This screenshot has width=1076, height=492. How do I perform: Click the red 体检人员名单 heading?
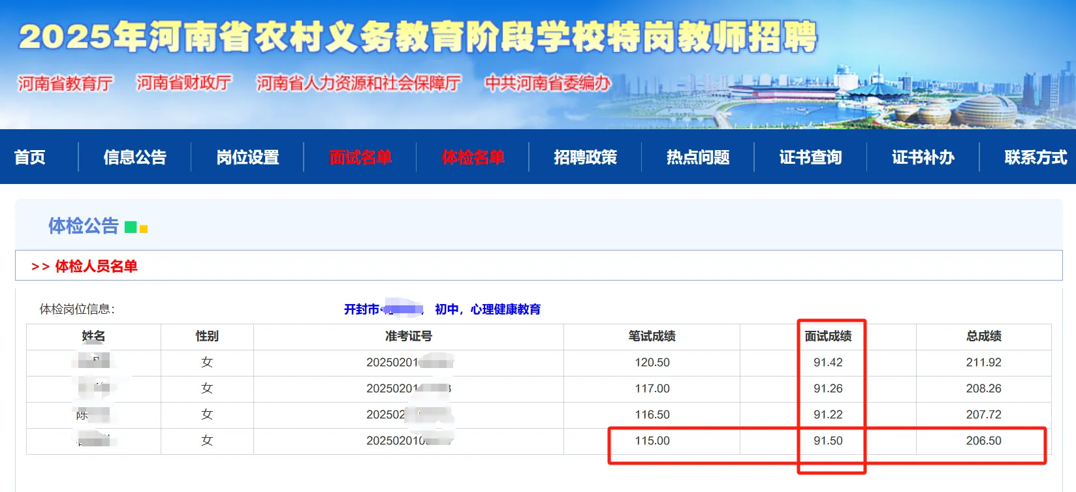(x=96, y=266)
